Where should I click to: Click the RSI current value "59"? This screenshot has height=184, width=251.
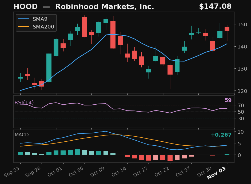pyautogui.click(x=228, y=100)
